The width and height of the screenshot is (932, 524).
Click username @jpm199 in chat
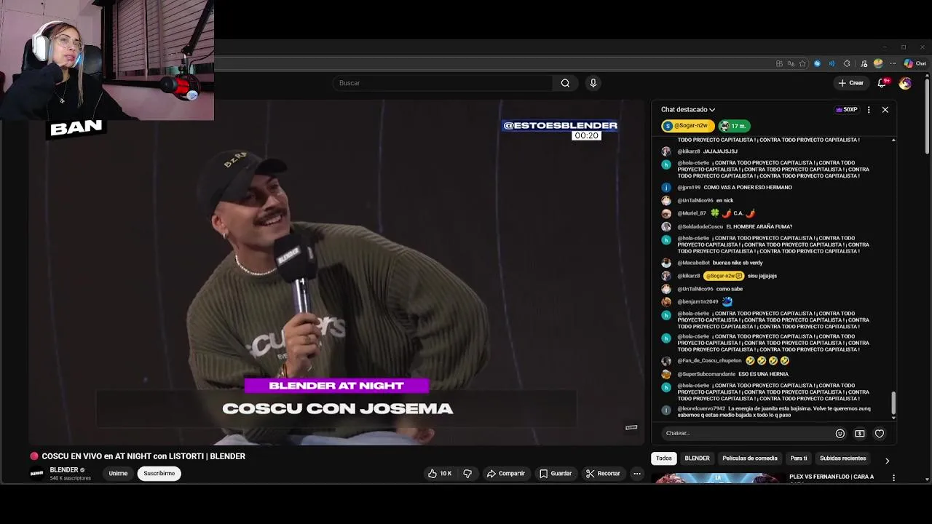point(689,188)
